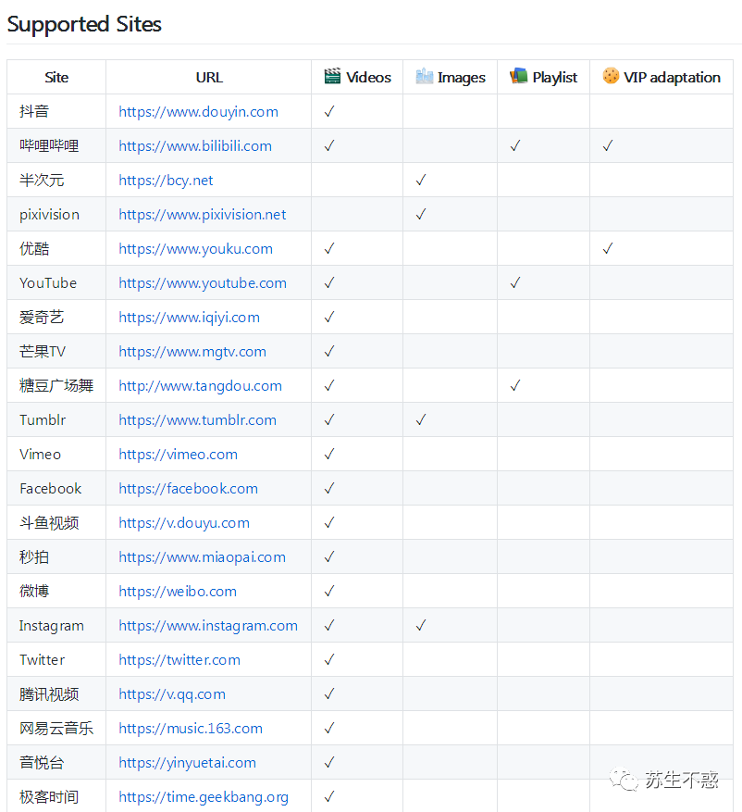The height and width of the screenshot is (812, 742).
Task: Select the Images column header text
Action: pyautogui.click(x=462, y=77)
